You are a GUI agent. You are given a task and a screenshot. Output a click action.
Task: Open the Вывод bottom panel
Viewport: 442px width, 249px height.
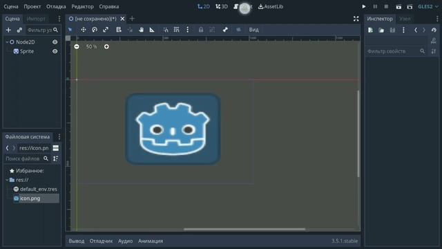coord(77,241)
